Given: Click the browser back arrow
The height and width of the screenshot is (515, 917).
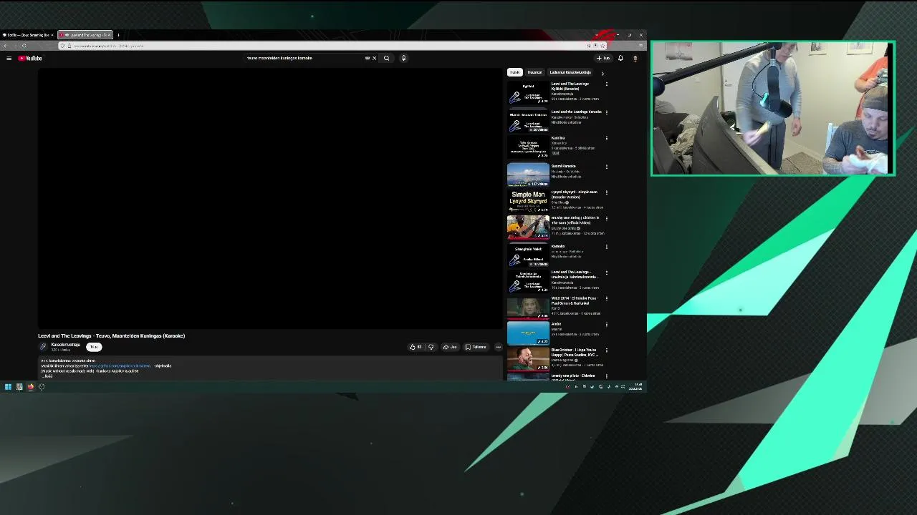Looking at the screenshot, I should click(5, 46).
